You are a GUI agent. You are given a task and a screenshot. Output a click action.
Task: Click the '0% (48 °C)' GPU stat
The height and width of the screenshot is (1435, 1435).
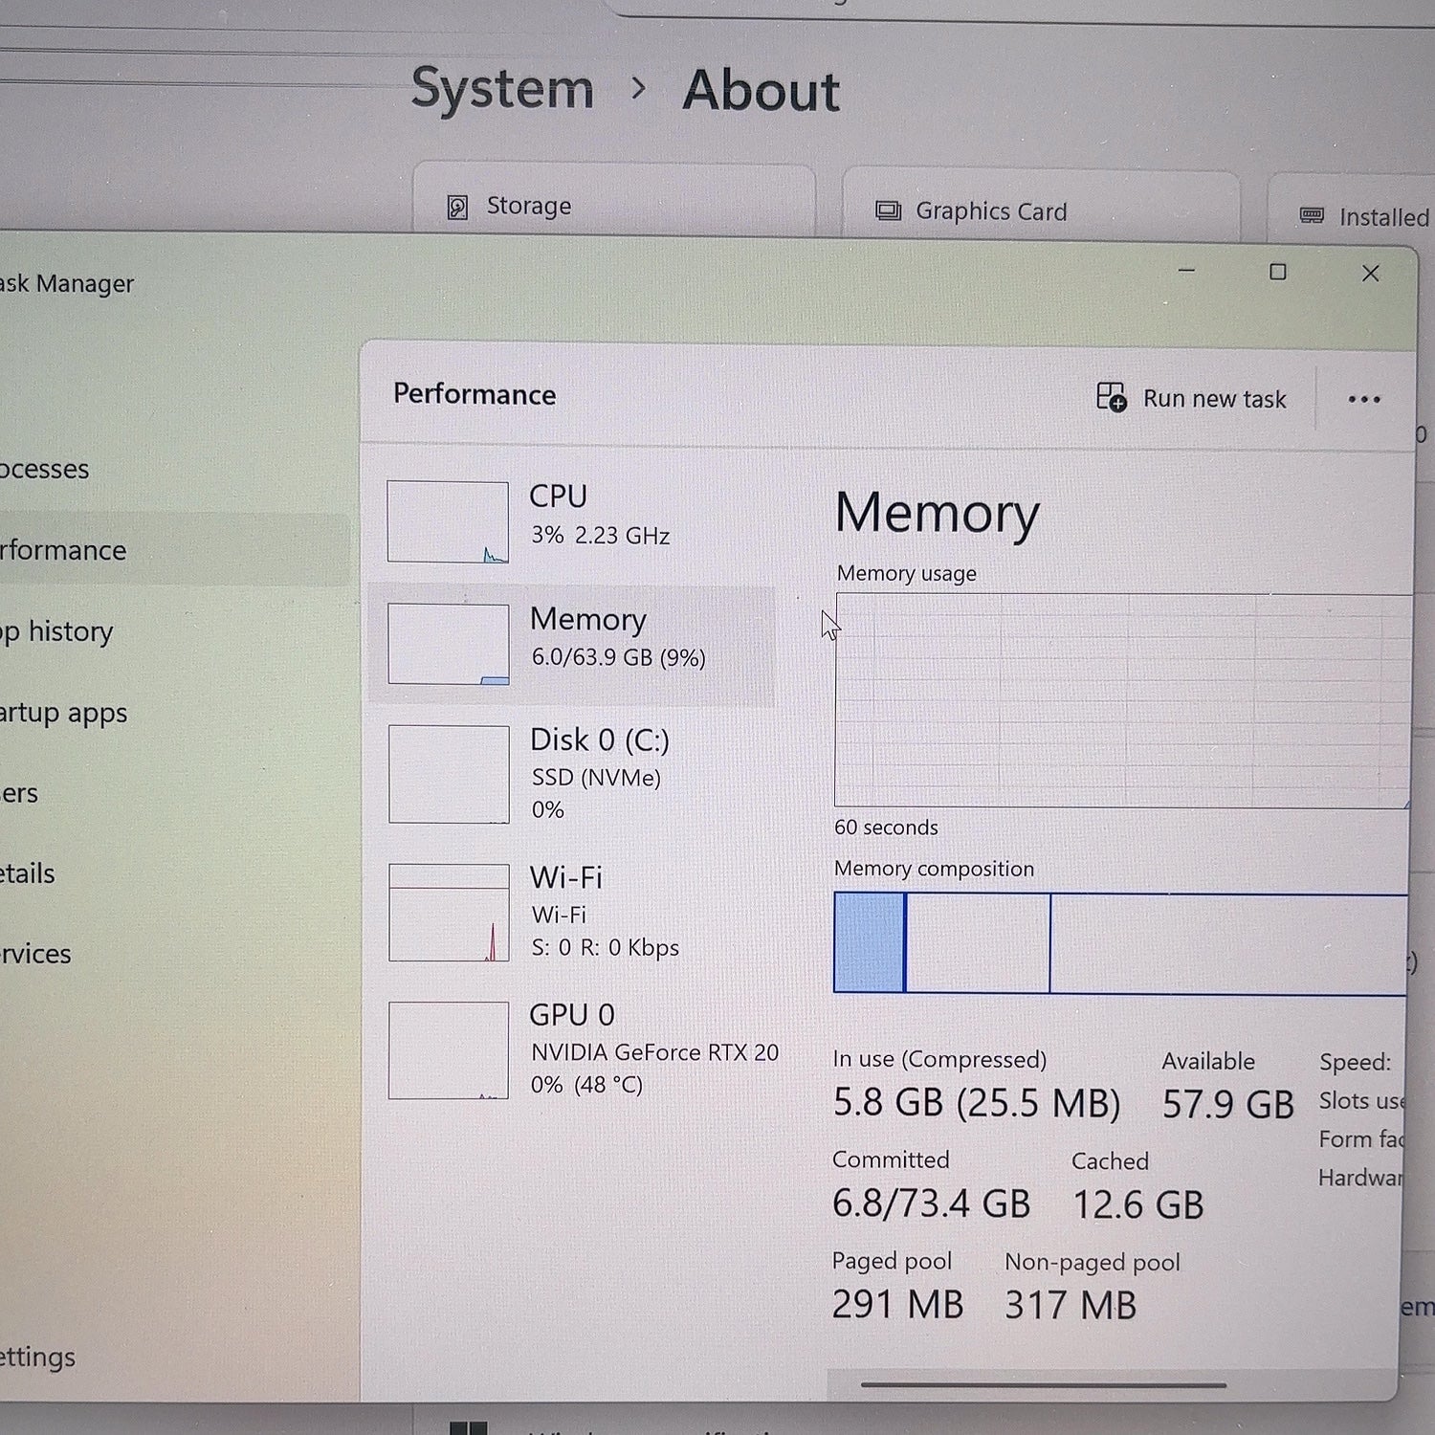(586, 1085)
